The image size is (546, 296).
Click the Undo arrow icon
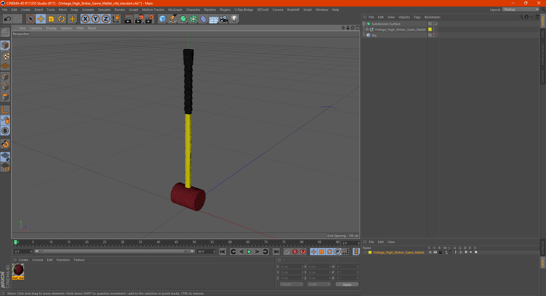click(8, 19)
